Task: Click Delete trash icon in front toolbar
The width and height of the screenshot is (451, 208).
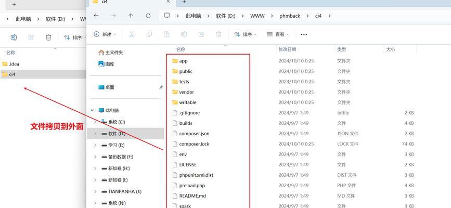Action: [x=218, y=34]
